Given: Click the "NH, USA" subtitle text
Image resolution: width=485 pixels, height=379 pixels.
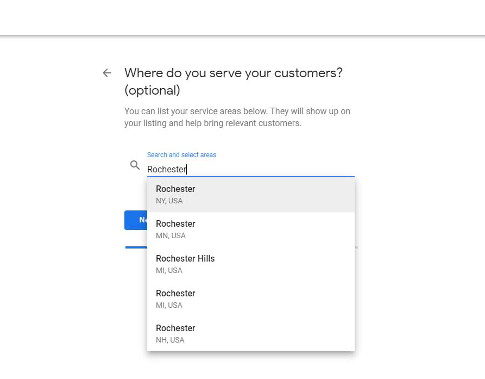Looking at the screenshot, I should 170,340.
